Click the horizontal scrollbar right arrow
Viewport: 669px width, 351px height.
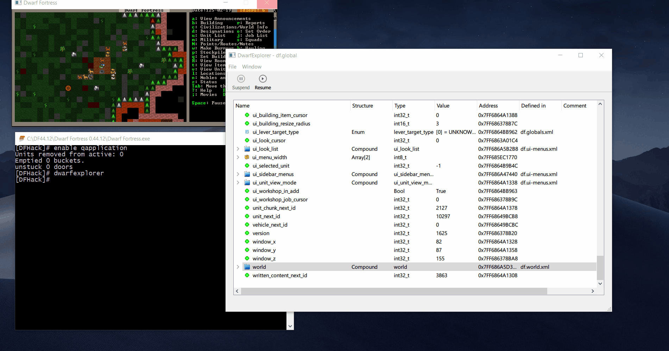pyautogui.click(x=593, y=291)
